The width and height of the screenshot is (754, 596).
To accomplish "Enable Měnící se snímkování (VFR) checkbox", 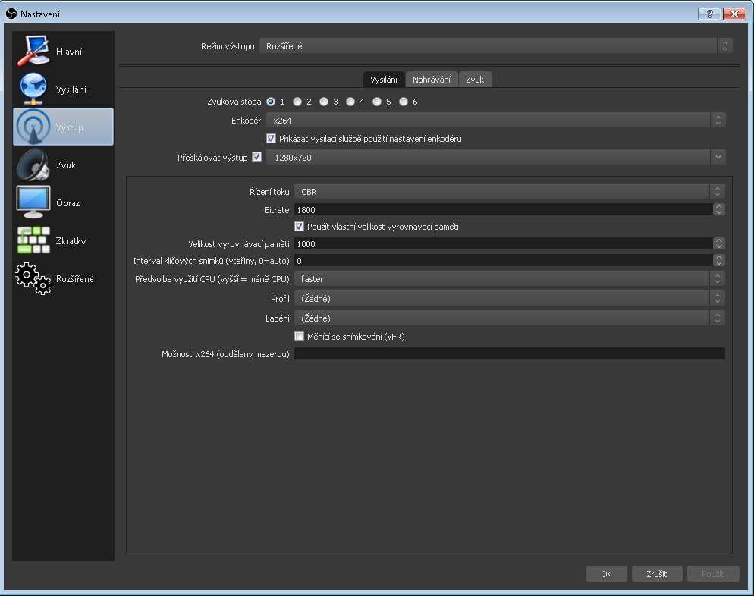I will click(299, 337).
